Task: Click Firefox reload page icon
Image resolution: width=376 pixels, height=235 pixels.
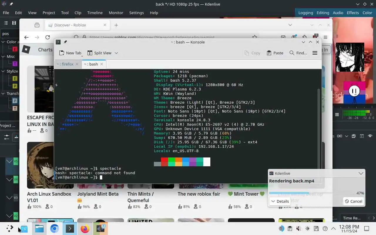Action: pos(48,37)
